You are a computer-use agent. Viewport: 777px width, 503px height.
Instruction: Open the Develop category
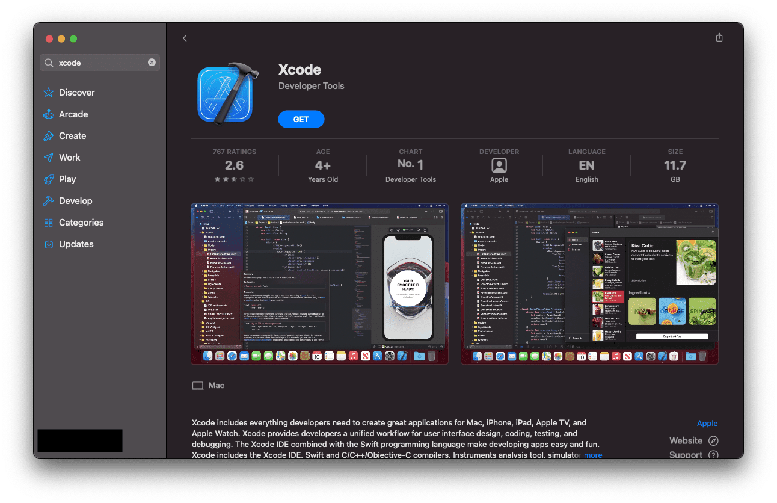pyautogui.click(x=76, y=201)
